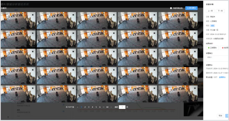Check the 当前页面全选 select-all checkbox

pyautogui.click(x=171, y=8)
